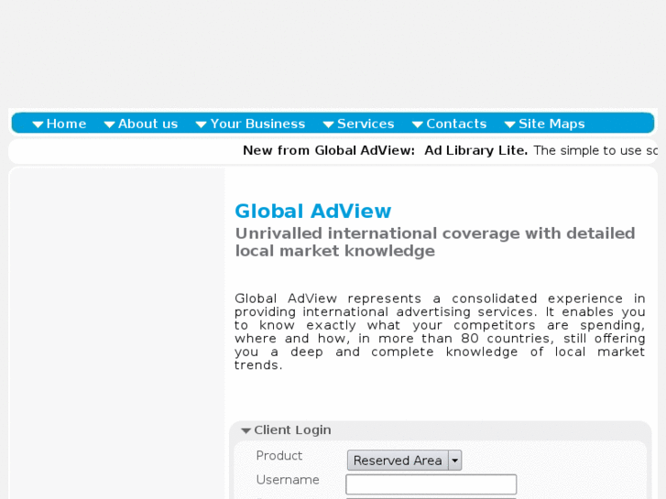Image resolution: width=666 pixels, height=499 pixels.
Task: Open the Product dropdown arrow
Action: pyautogui.click(x=455, y=461)
